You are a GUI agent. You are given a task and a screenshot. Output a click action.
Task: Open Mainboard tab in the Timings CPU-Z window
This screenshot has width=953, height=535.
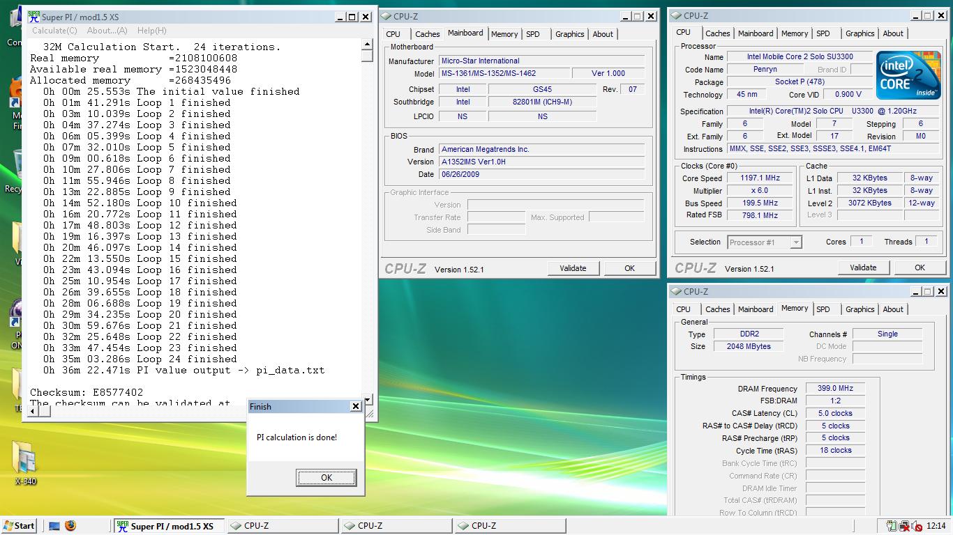coord(756,309)
